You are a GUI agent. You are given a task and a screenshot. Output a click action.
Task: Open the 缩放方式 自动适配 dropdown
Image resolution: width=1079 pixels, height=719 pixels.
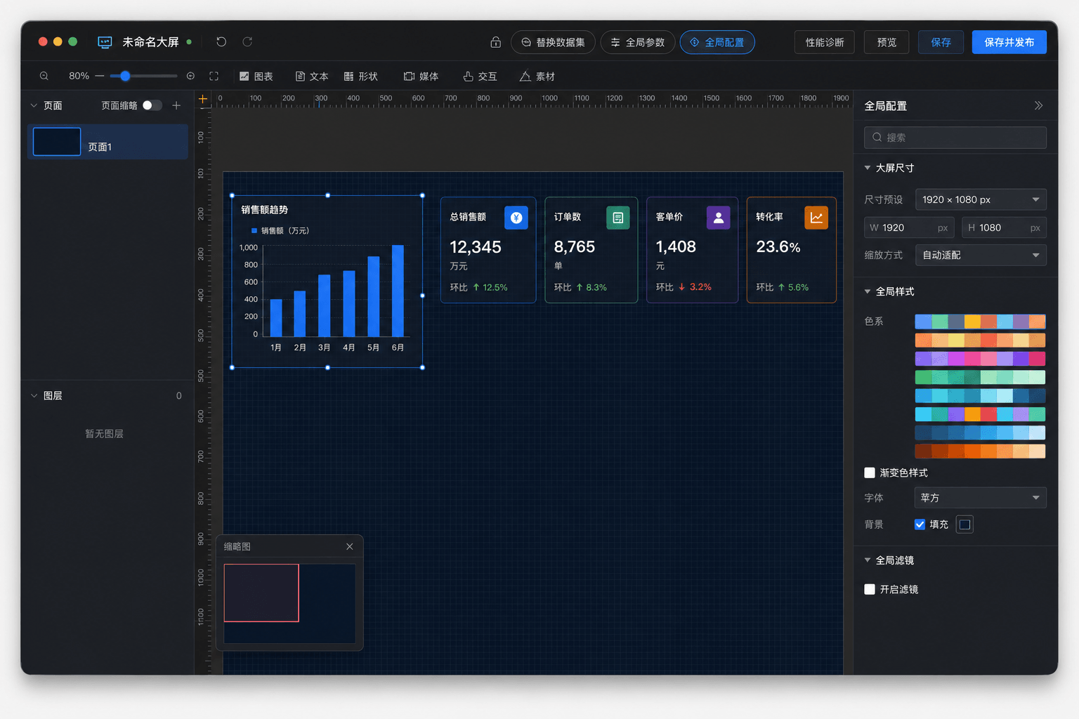coord(981,255)
